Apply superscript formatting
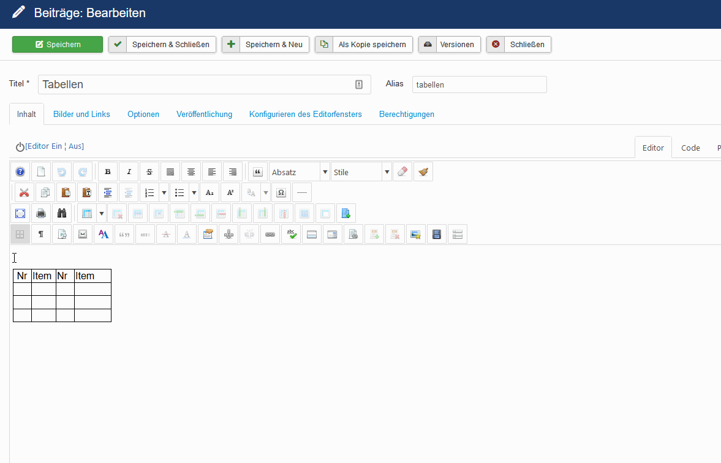721x463 pixels. click(230, 193)
